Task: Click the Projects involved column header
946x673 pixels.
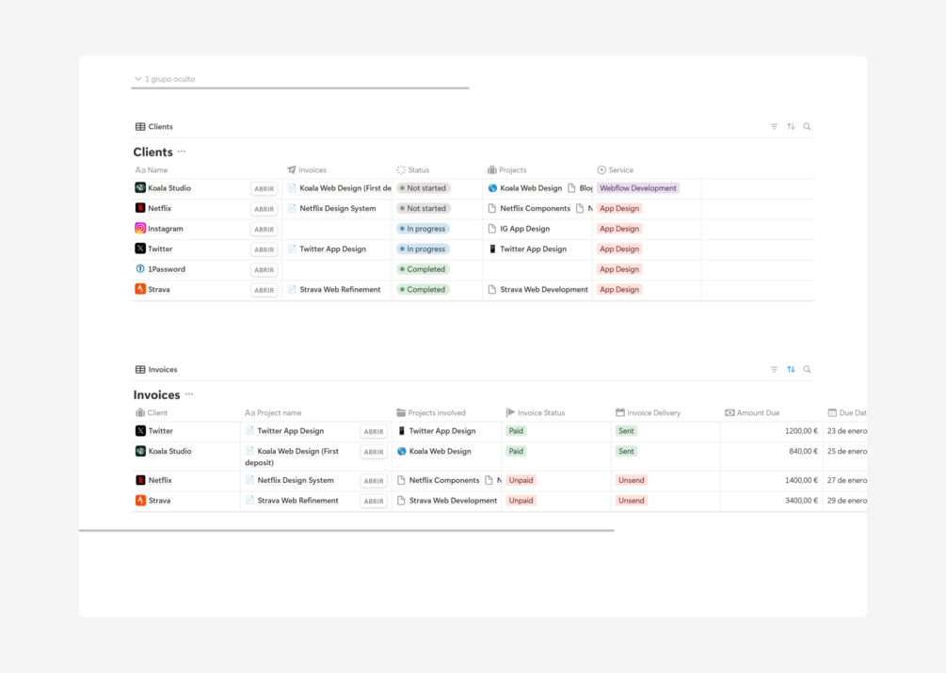Action: 431,413
